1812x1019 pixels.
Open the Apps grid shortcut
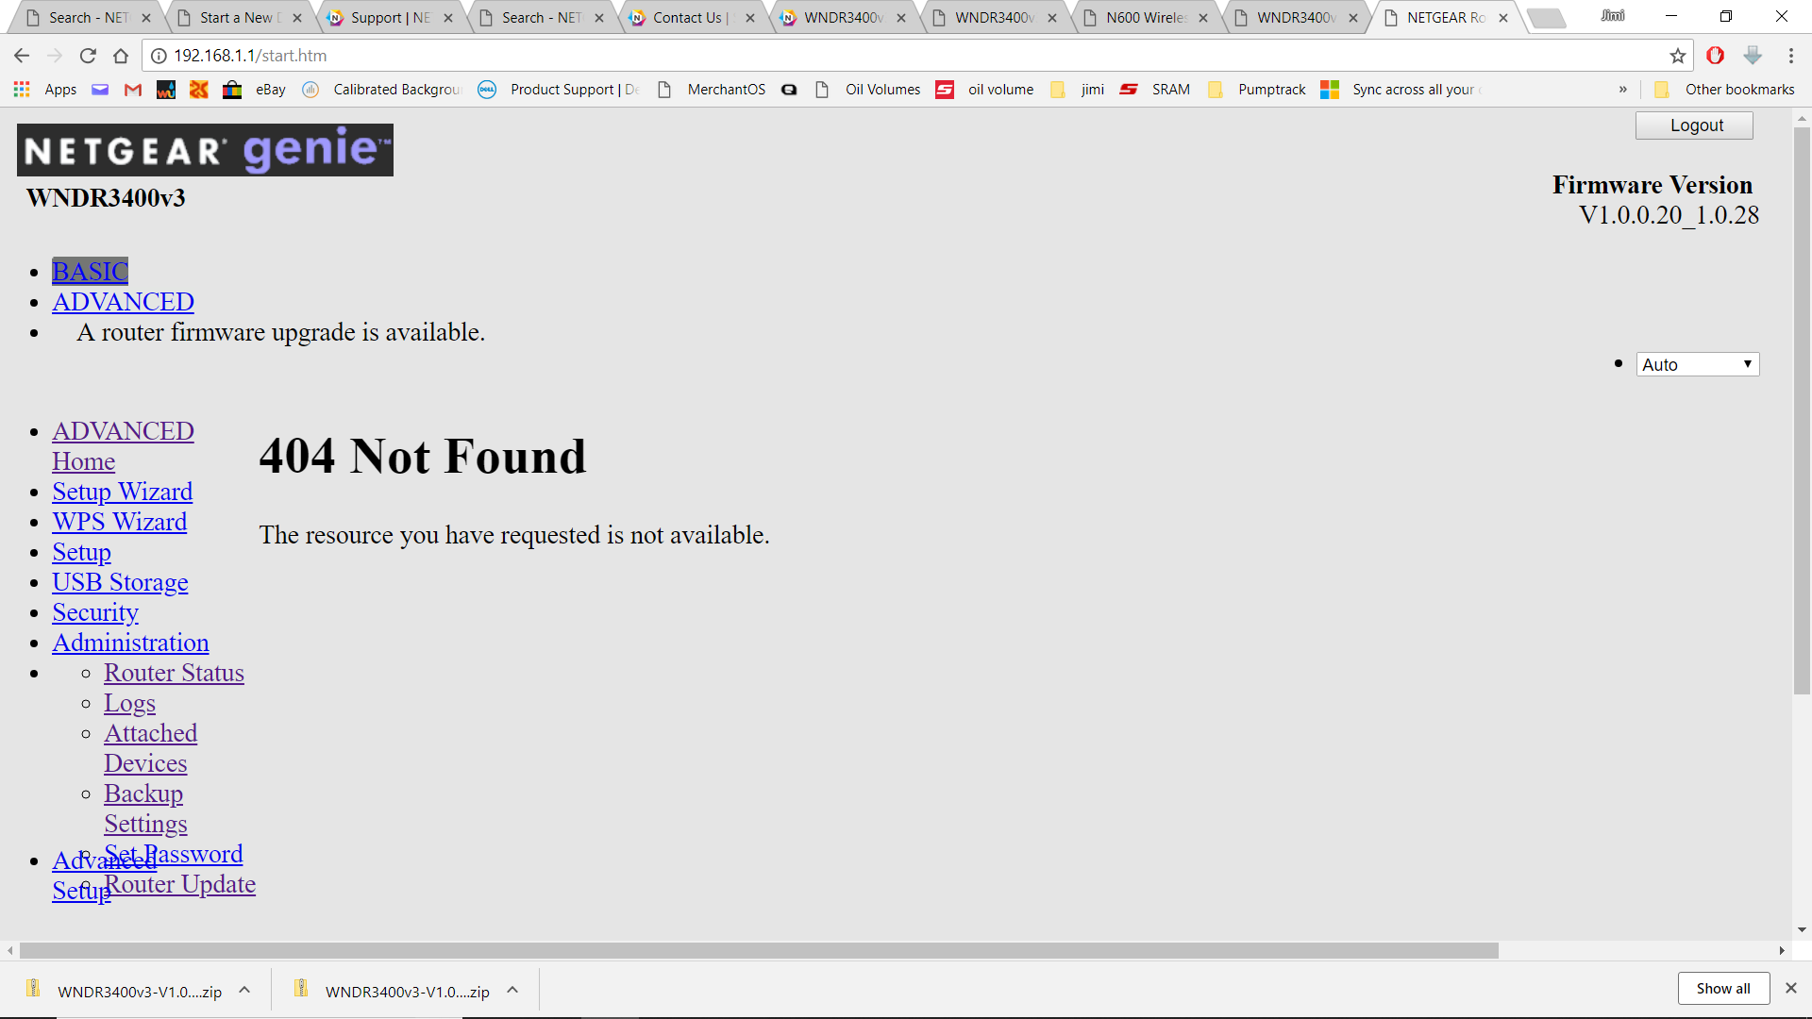[x=45, y=90]
